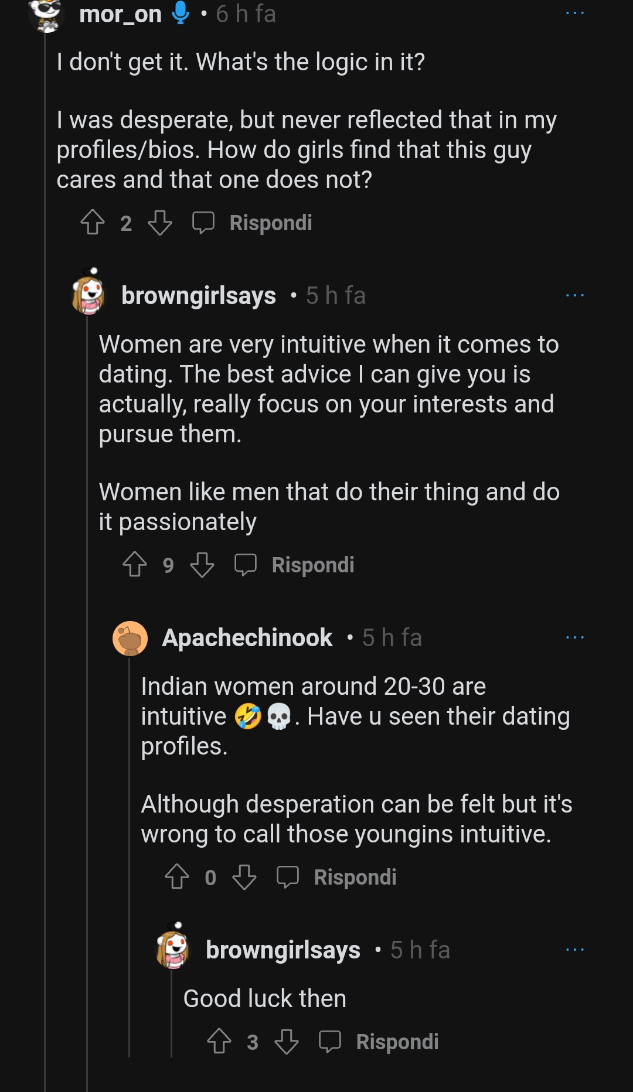This screenshot has width=633, height=1092.
Task: Tap the speech bubble icon under mor_on's comment
Action: pyautogui.click(x=203, y=223)
